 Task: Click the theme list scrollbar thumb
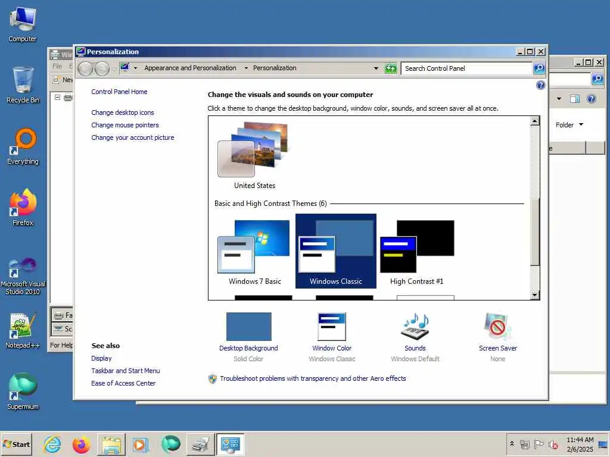(535, 232)
